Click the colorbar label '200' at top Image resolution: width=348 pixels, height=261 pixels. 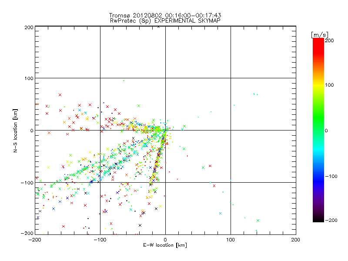click(x=329, y=40)
